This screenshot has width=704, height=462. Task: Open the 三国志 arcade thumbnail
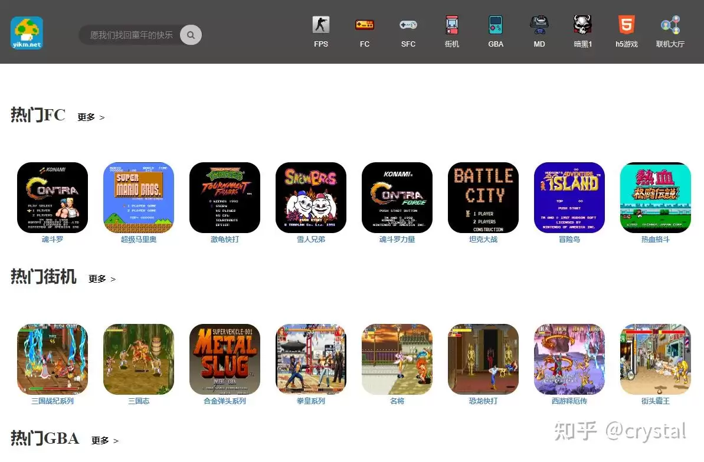tap(139, 359)
